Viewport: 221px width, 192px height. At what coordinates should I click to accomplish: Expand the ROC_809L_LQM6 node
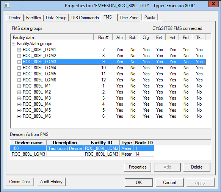(19, 80)
